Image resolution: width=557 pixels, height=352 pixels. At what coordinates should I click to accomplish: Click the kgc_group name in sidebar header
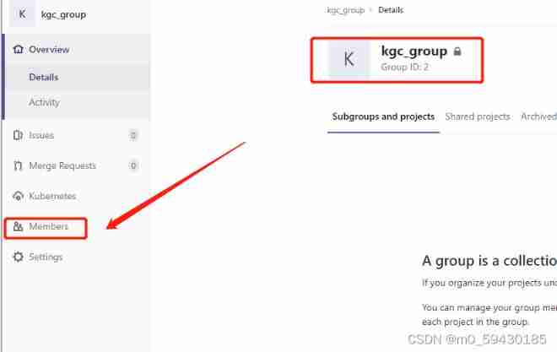click(63, 14)
